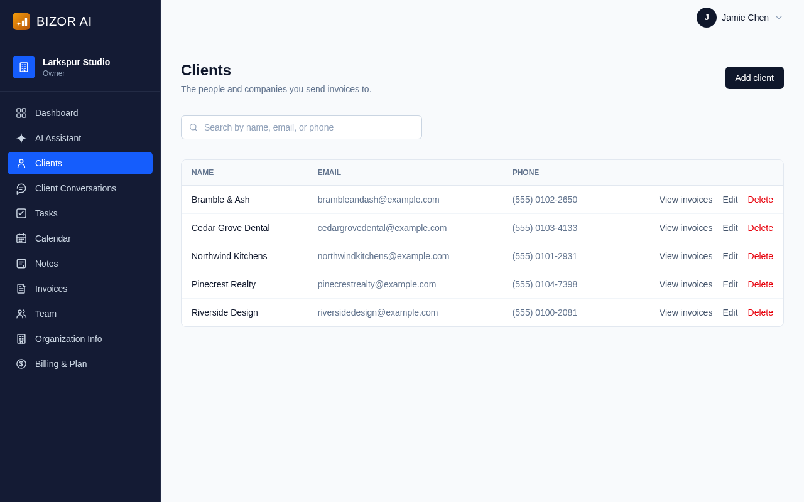
Task: Delete the Riverside Design client
Action: click(761, 312)
